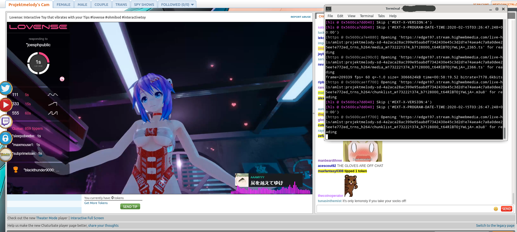This screenshot has height=232, width=517.
Task: Click the 333 tokens 15s vibration level
Action: [35, 104]
